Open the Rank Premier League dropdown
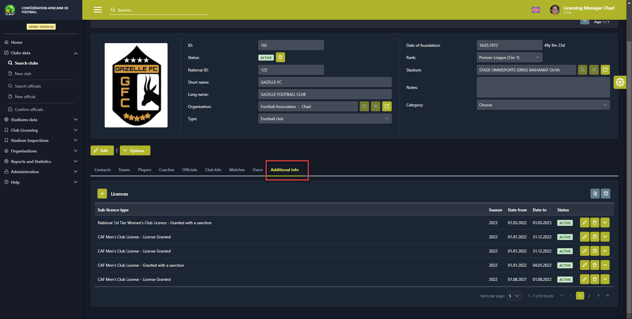632x319 pixels. coord(509,58)
